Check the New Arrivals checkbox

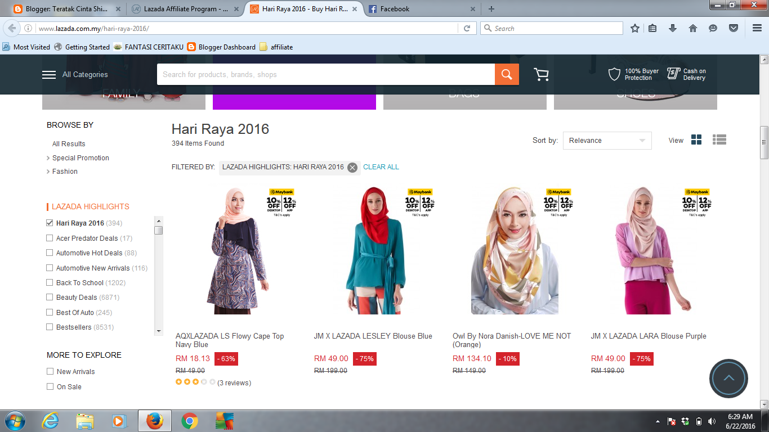pyautogui.click(x=50, y=371)
